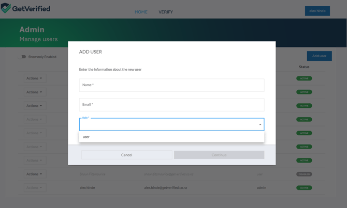
Task: Open the alex hinde account button
Action: click(317, 11)
